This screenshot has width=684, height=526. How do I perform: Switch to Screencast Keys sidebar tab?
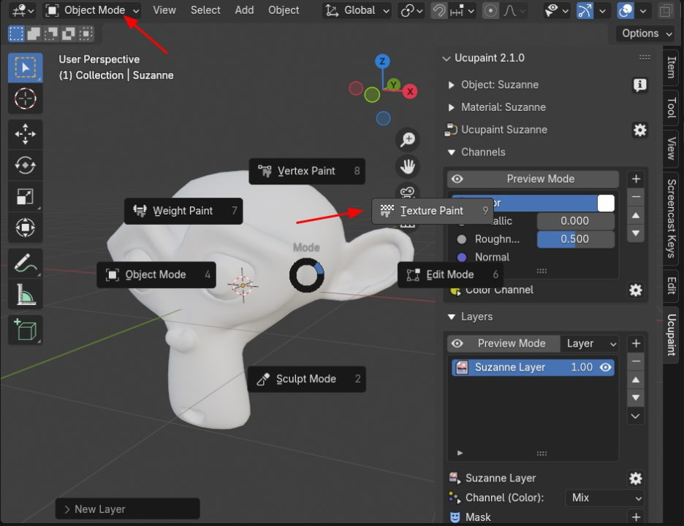(671, 218)
